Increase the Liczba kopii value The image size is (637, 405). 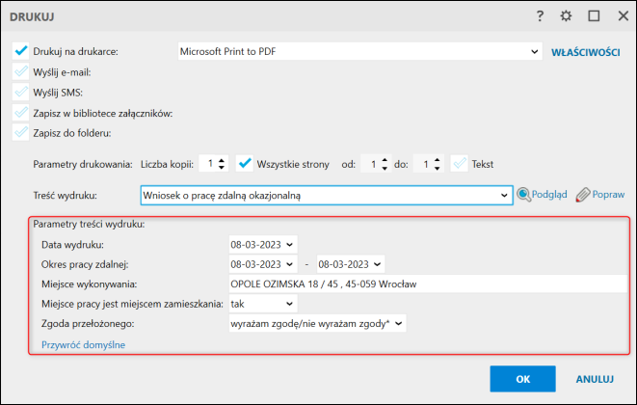point(222,160)
